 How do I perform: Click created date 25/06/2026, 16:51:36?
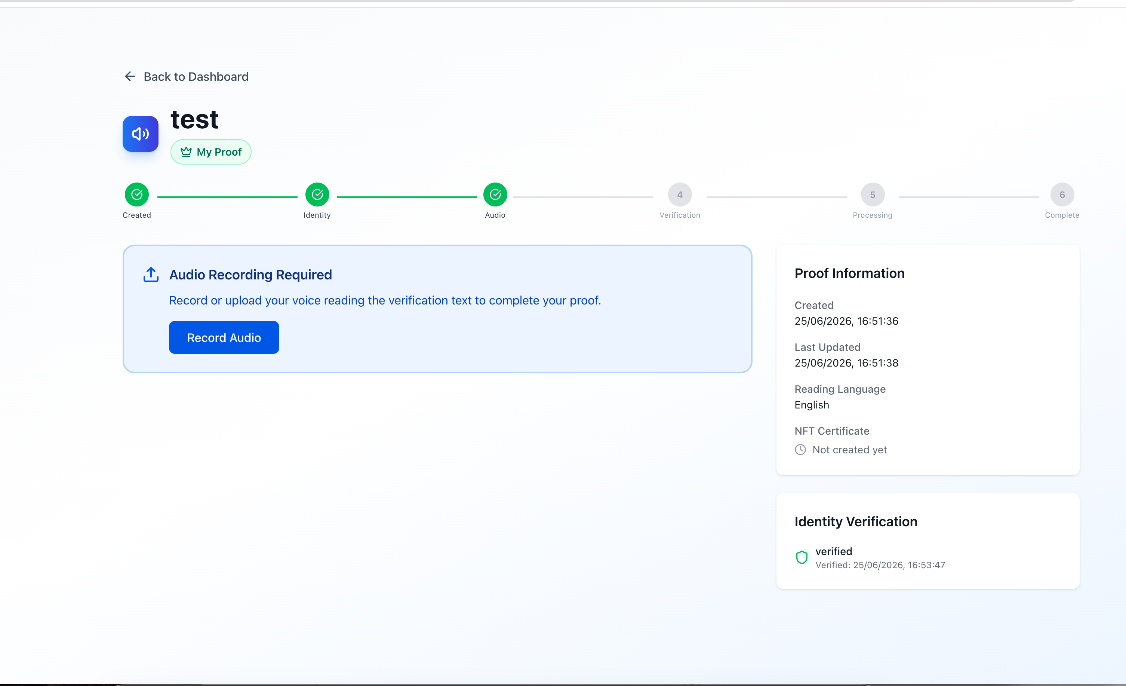tap(846, 321)
